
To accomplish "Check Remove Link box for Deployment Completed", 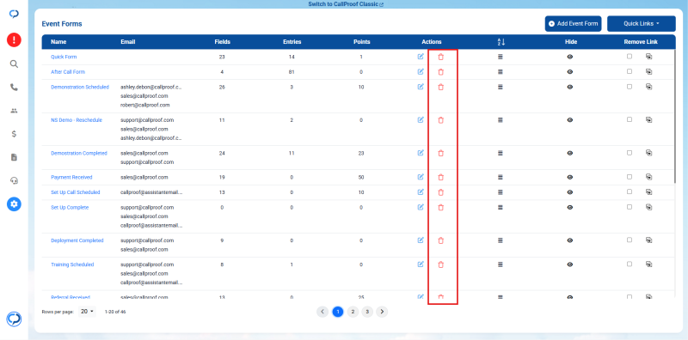I will tap(630, 240).
